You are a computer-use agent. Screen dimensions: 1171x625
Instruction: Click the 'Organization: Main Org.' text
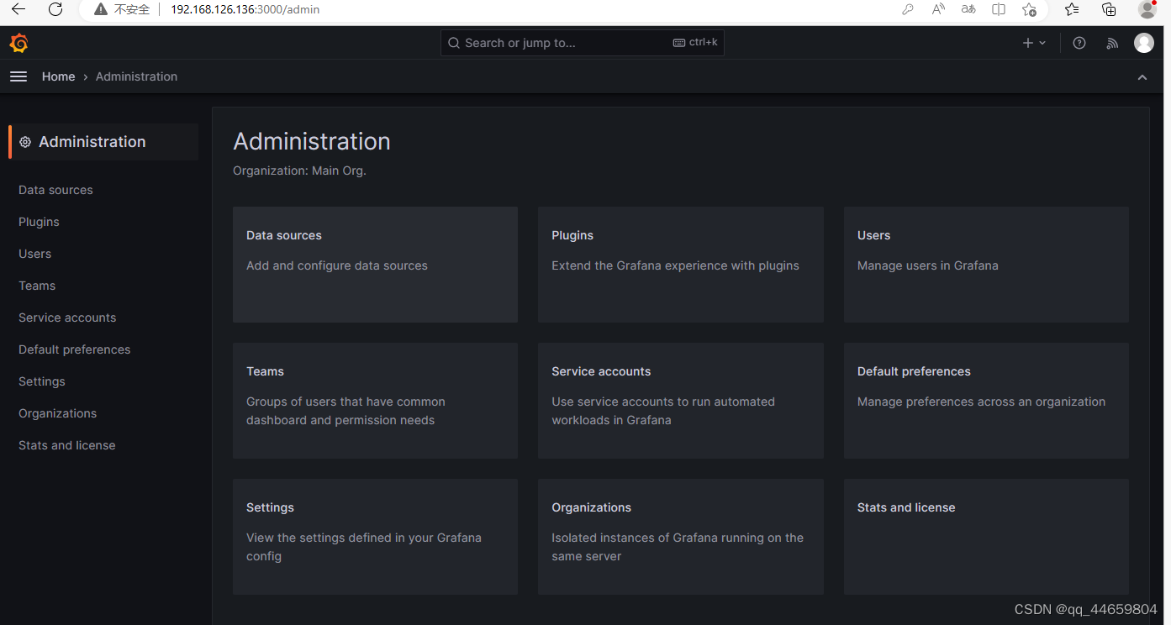click(299, 171)
